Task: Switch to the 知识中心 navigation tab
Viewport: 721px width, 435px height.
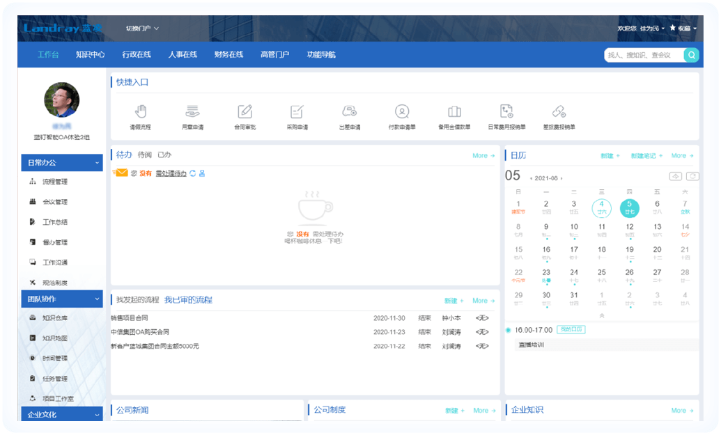Action: (x=91, y=54)
